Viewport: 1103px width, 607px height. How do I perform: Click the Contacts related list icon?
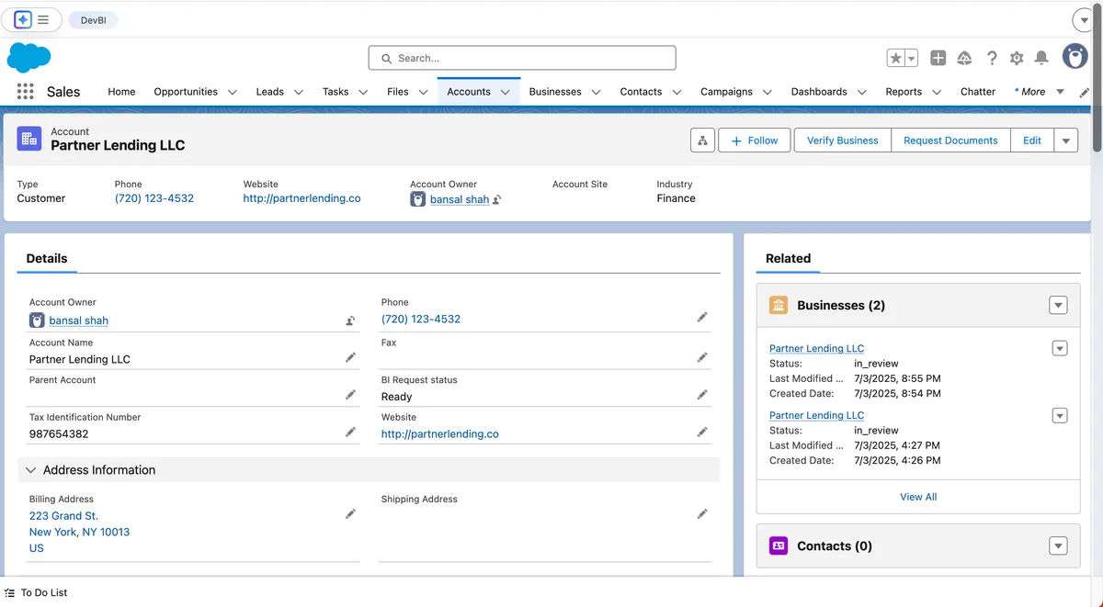pyautogui.click(x=779, y=545)
